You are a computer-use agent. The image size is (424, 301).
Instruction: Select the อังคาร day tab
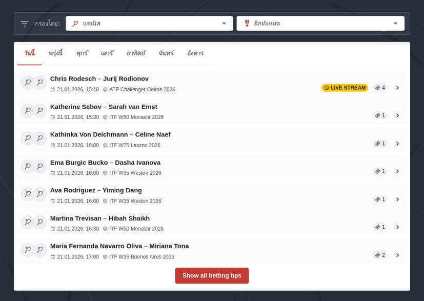[195, 53]
